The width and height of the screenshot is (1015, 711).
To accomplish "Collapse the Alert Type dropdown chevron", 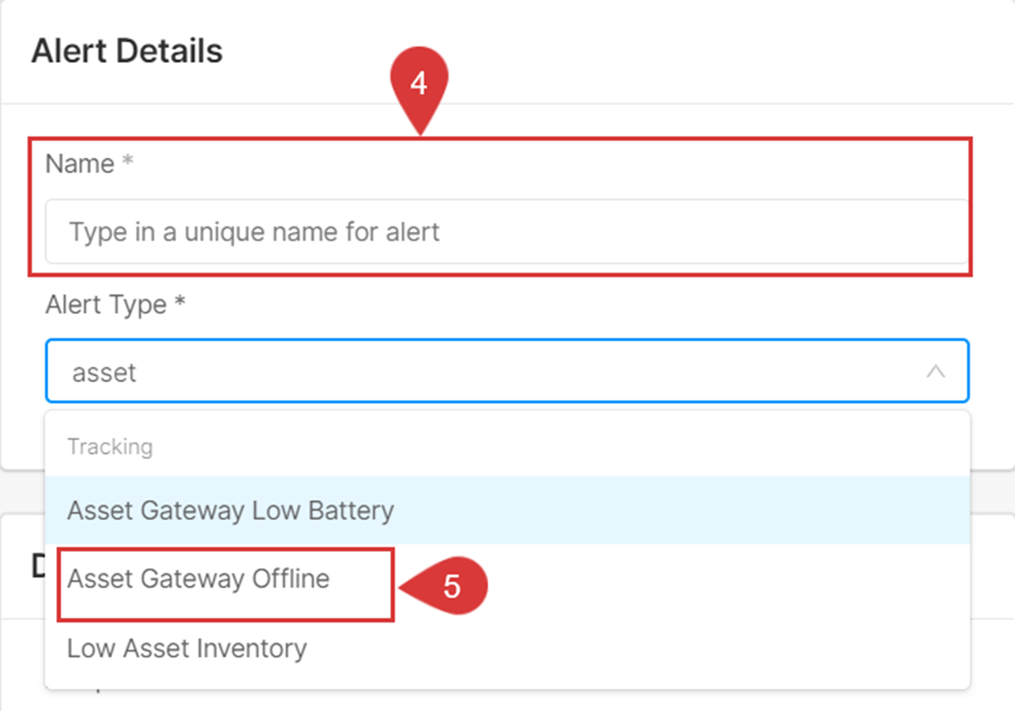I will (935, 372).
